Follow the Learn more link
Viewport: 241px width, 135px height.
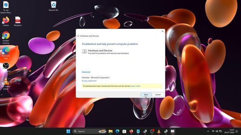[136, 86]
